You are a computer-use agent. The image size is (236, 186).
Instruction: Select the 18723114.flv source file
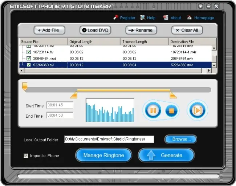coord(43,52)
